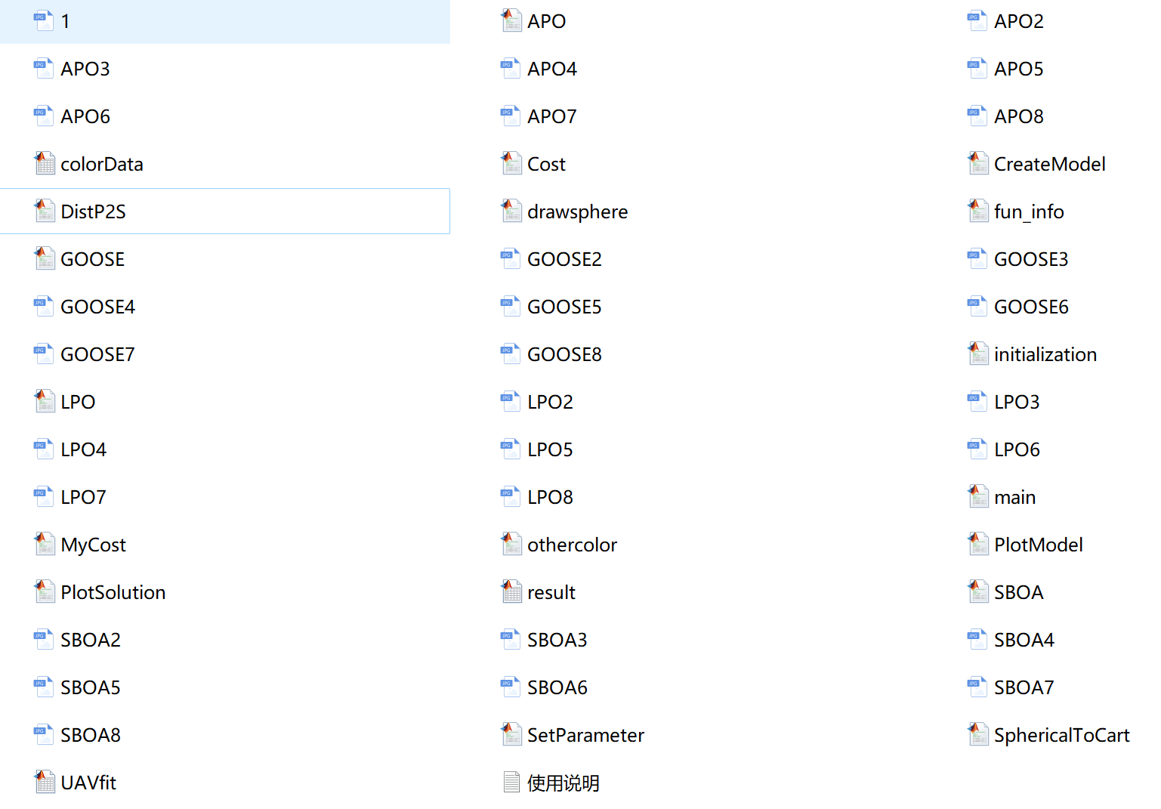
Task: Select the SBOA8 image file icon
Action: coord(45,735)
